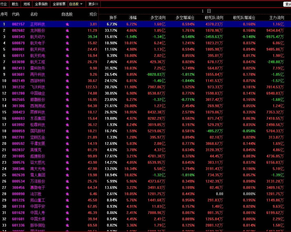Click 龙洲股份 换手 value 33.17%
The image size is (291, 232).
pos(111,31)
